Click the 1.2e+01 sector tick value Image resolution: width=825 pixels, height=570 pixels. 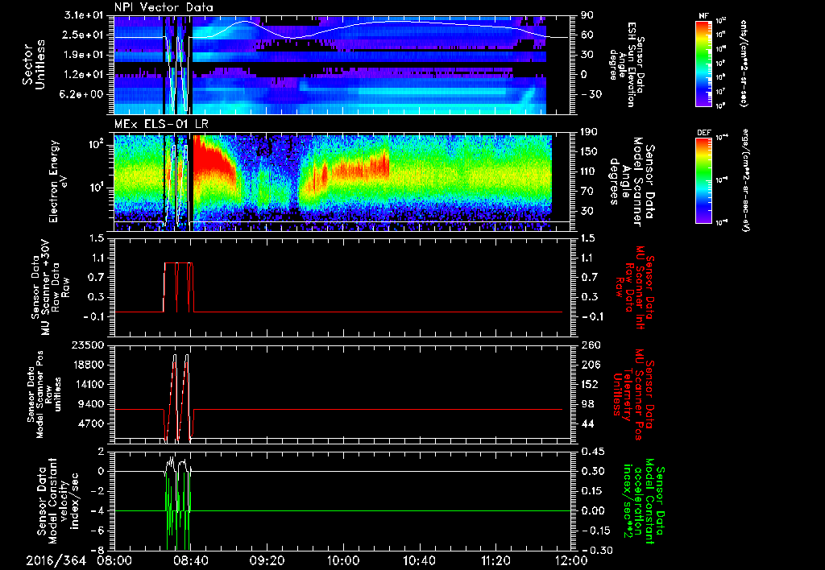(x=84, y=75)
